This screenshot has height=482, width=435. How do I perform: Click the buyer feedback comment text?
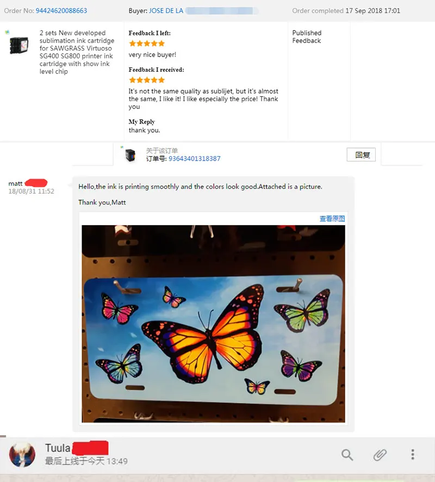tap(203, 99)
